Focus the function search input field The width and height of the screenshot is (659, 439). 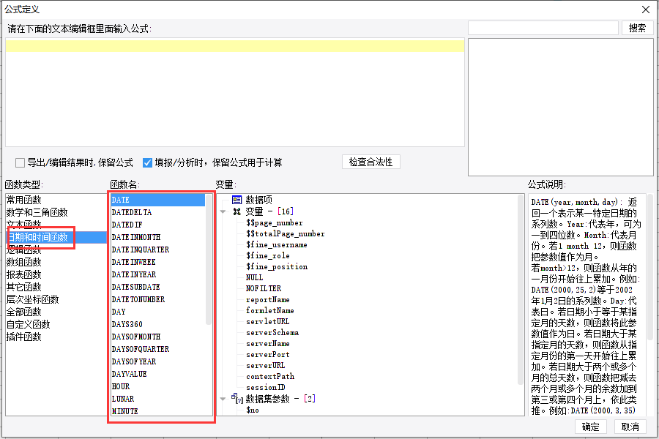[543, 28]
